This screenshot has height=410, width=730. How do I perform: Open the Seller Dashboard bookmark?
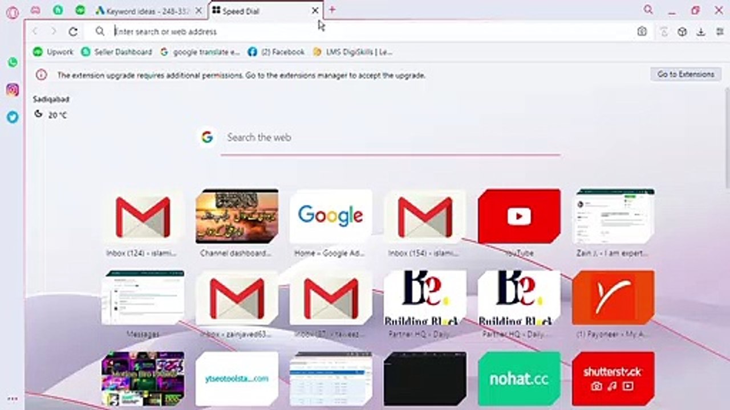point(116,52)
